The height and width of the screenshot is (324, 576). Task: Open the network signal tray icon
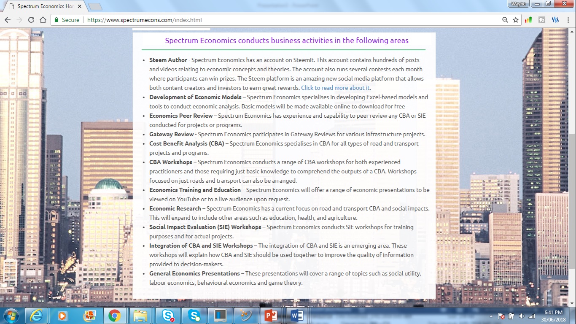[x=532, y=316]
